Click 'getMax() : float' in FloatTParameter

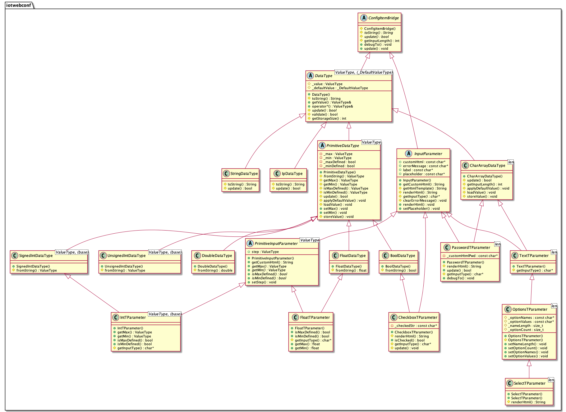(307, 344)
